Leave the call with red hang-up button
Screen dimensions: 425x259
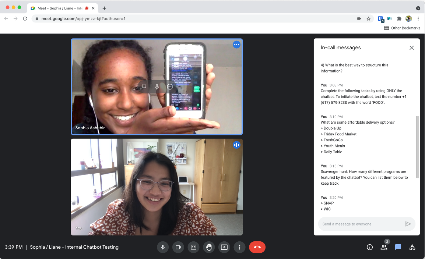[x=257, y=247]
